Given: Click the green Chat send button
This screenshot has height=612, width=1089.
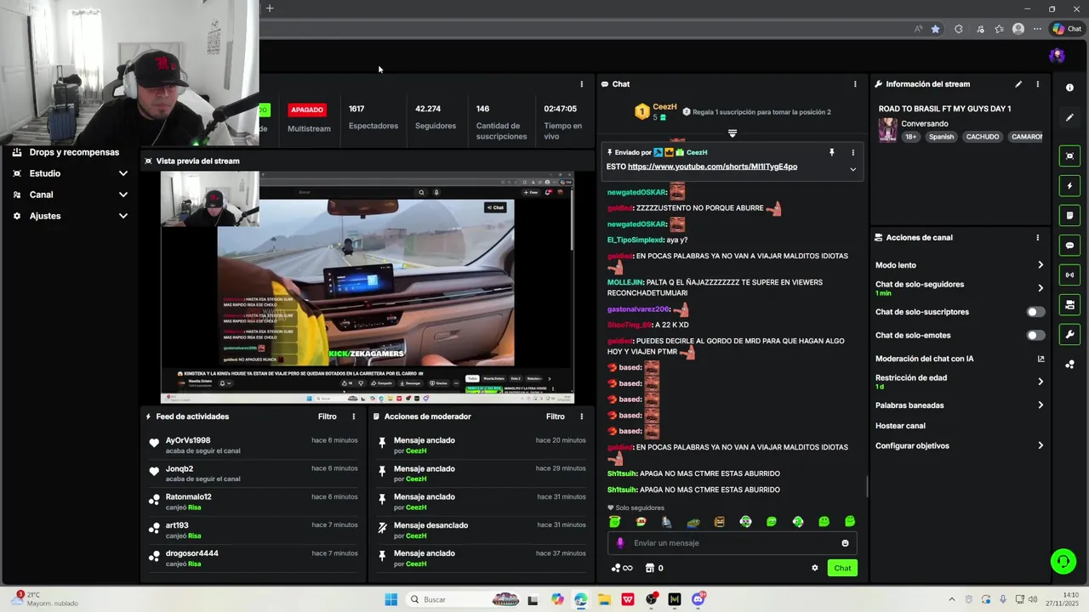Looking at the screenshot, I should 842,568.
